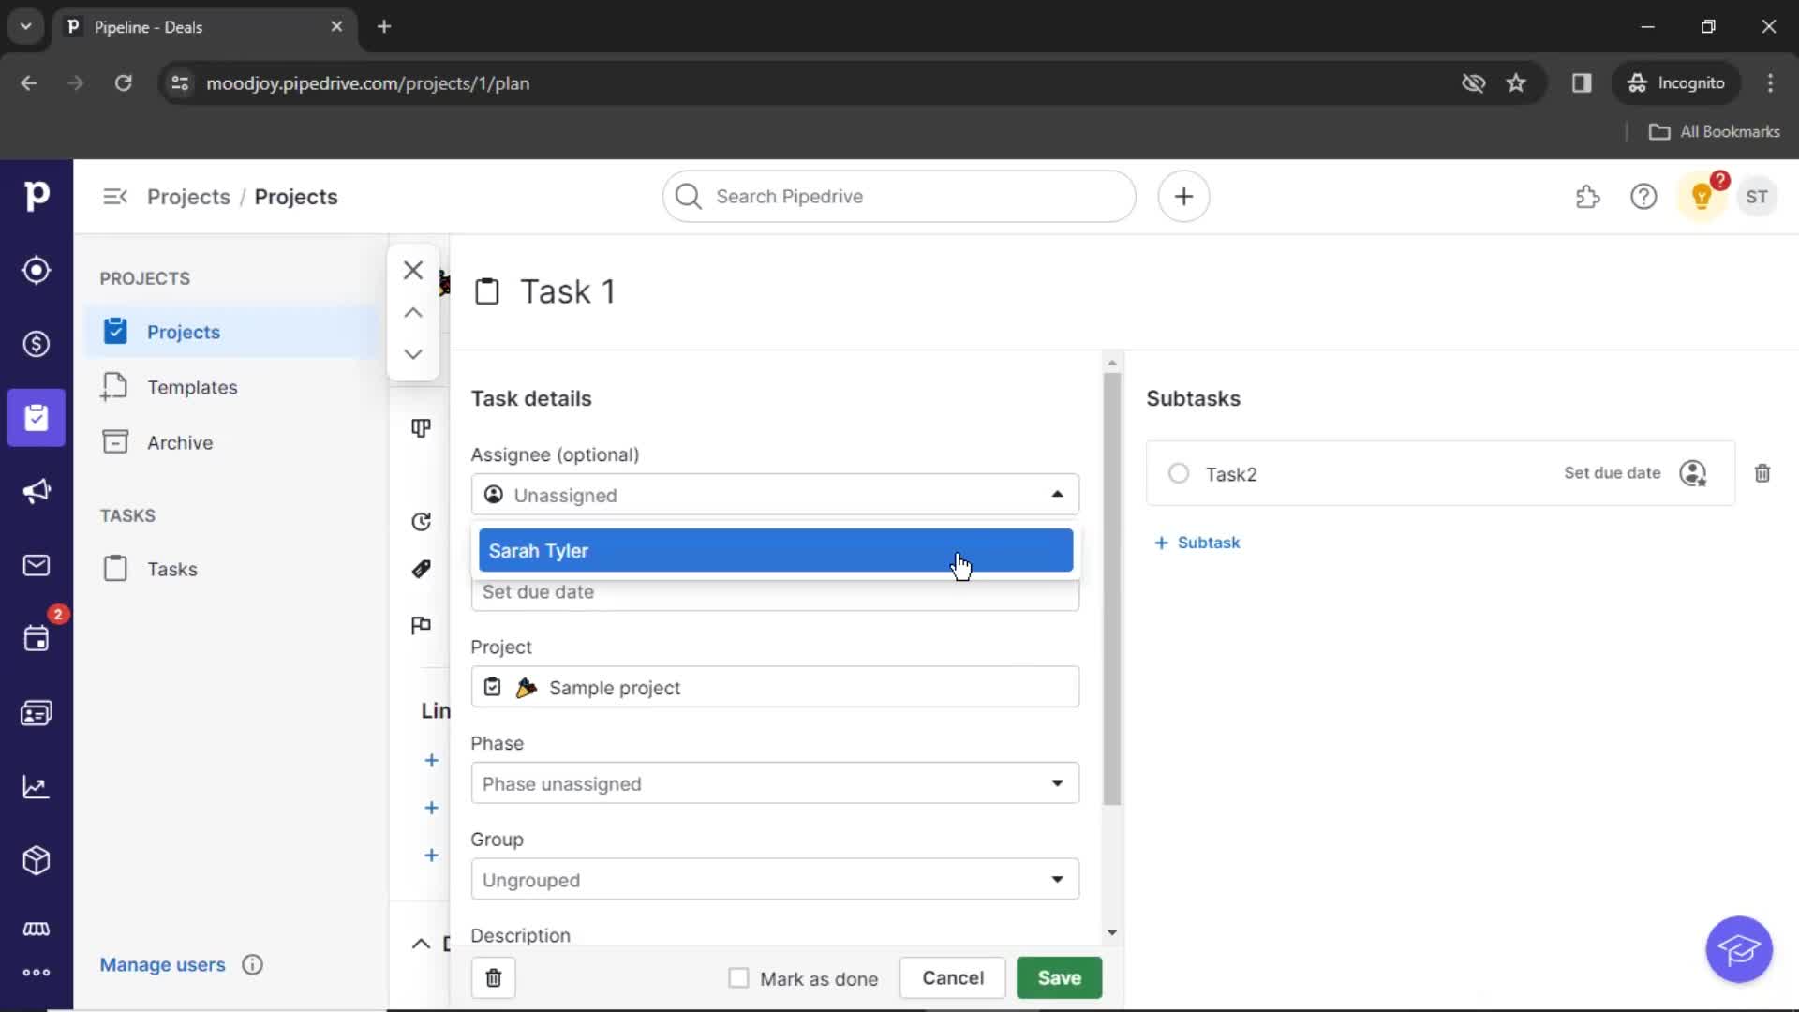Click the Set due date input field
Viewport: 1799px width, 1012px height.
point(775,592)
